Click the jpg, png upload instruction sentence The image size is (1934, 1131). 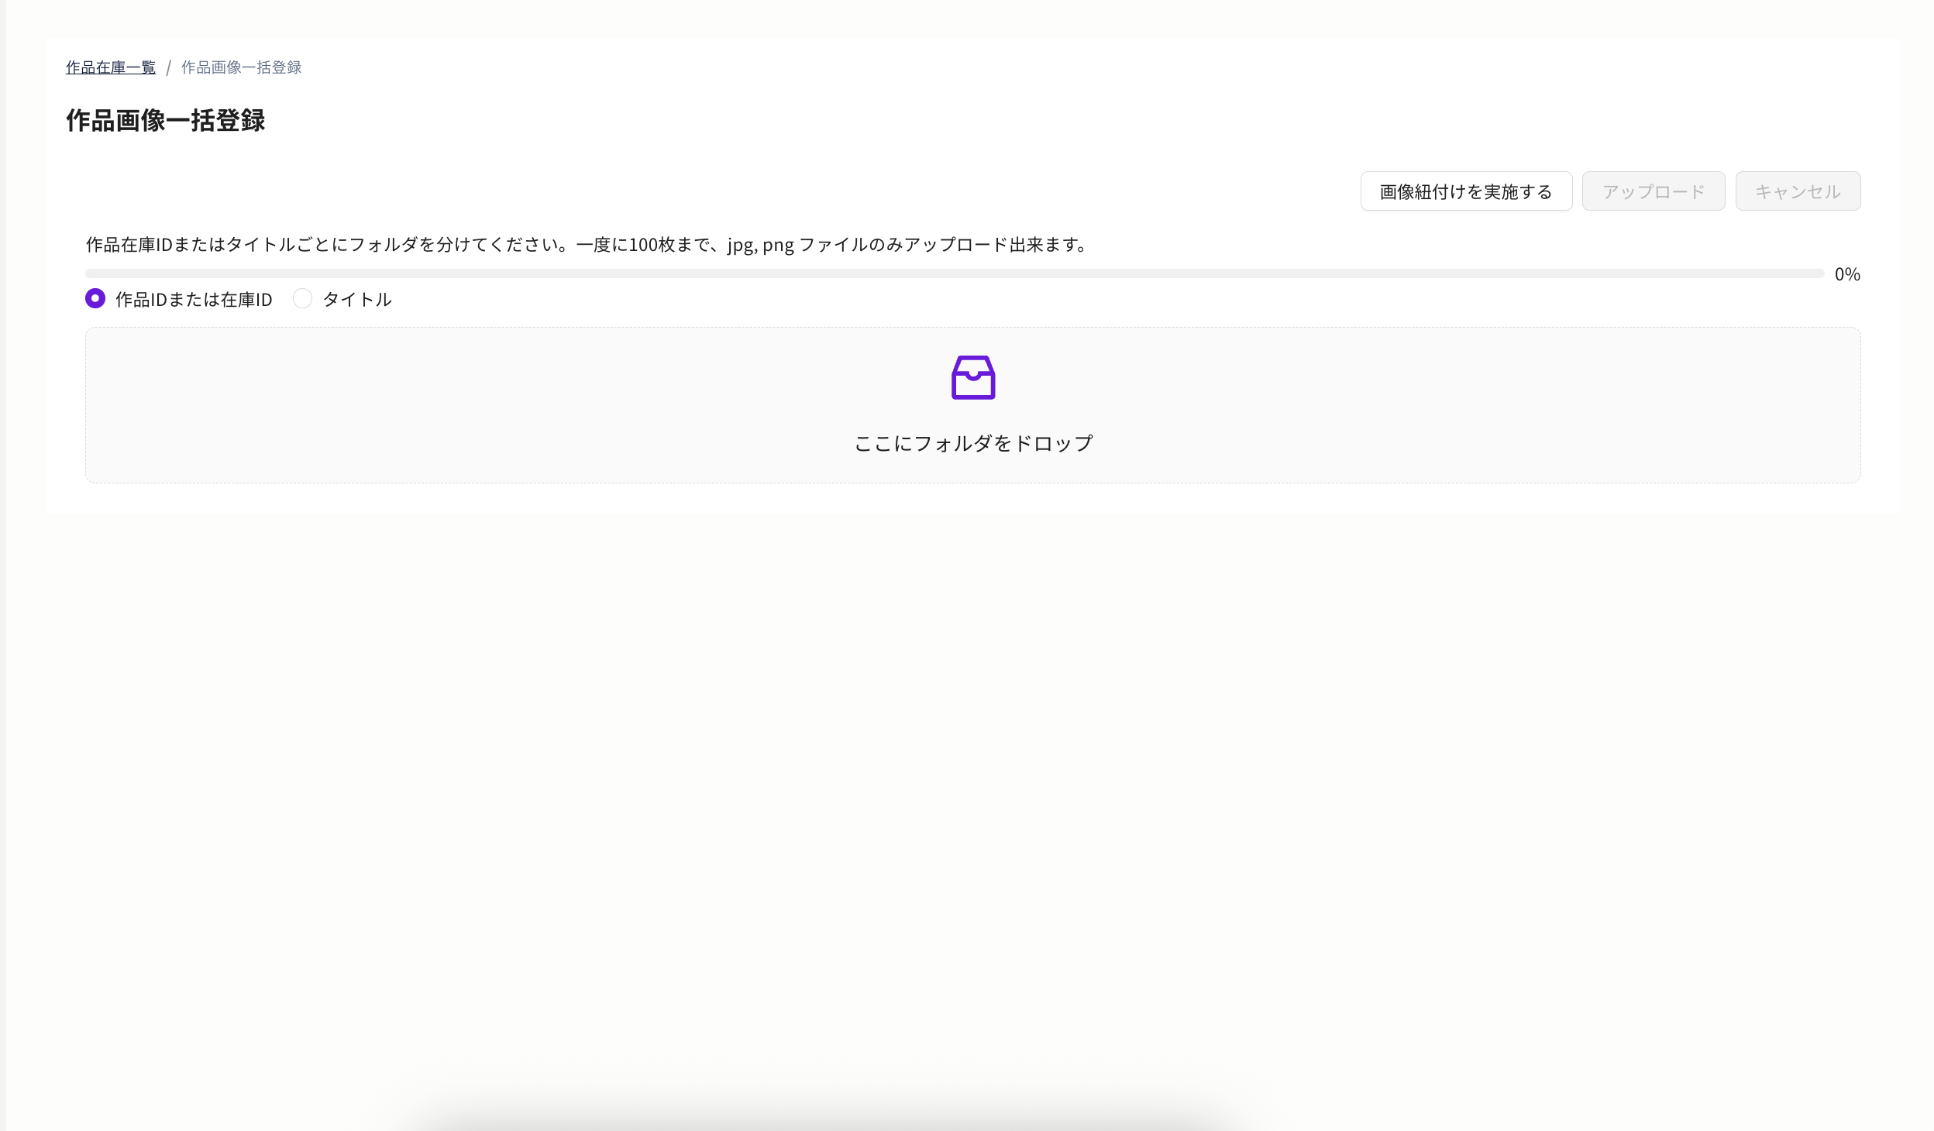coord(586,245)
